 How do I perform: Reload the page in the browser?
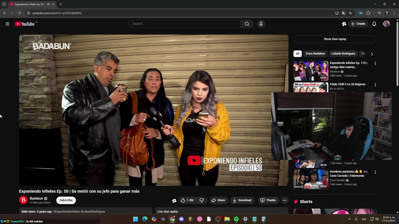(19, 13)
